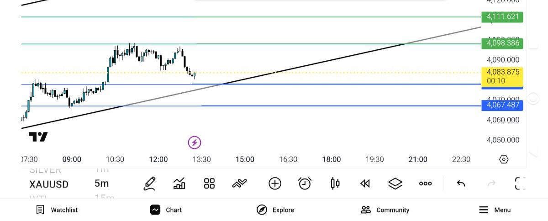The image size is (548, 221).
Task: Open the drawing tools pencil
Action: pyautogui.click(x=149, y=184)
